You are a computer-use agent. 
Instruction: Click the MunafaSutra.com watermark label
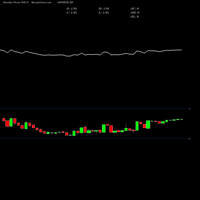[x=41, y=2]
